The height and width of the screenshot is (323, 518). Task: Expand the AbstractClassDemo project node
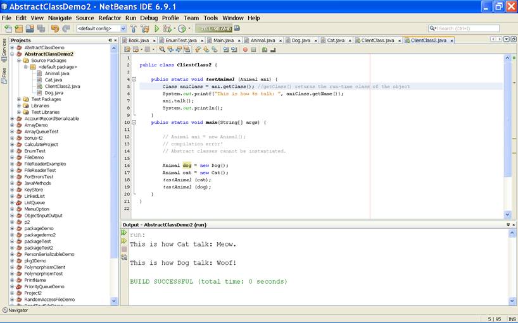point(12,47)
